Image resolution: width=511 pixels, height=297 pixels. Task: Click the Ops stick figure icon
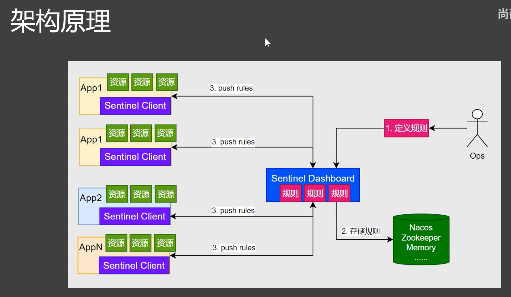click(x=477, y=128)
